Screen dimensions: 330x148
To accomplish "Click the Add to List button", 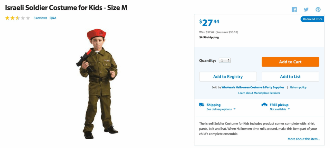I will 290,77.
